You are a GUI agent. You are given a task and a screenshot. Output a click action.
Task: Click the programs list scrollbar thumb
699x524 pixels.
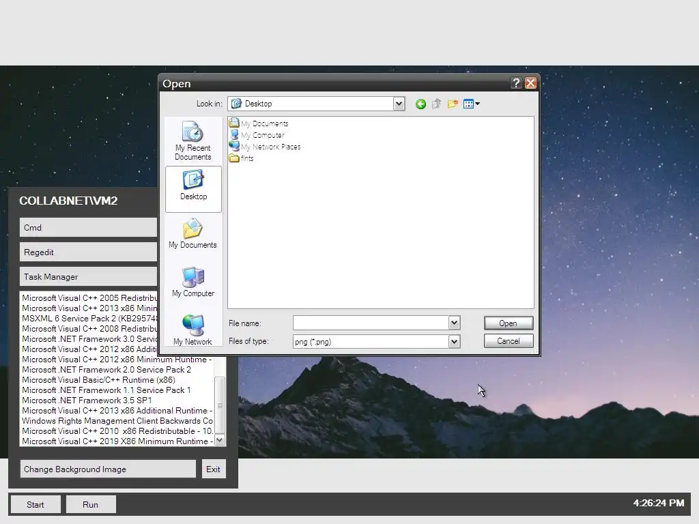tap(220, 405)
